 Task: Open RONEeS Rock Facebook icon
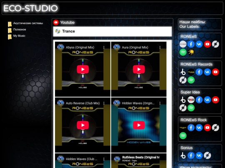191,128
